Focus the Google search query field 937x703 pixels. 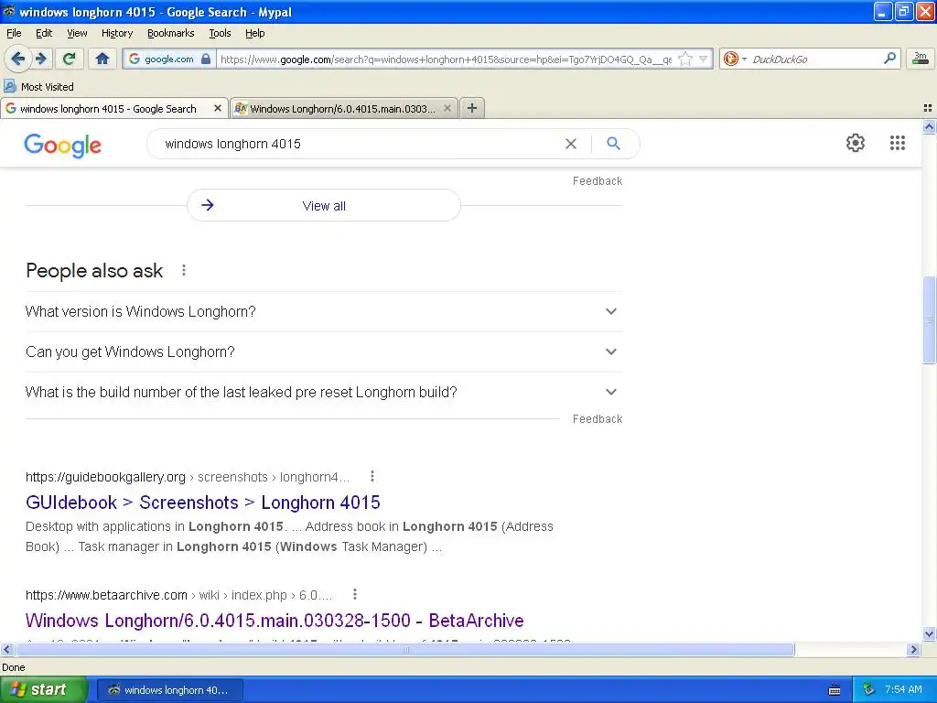click(x=359, y=144)
